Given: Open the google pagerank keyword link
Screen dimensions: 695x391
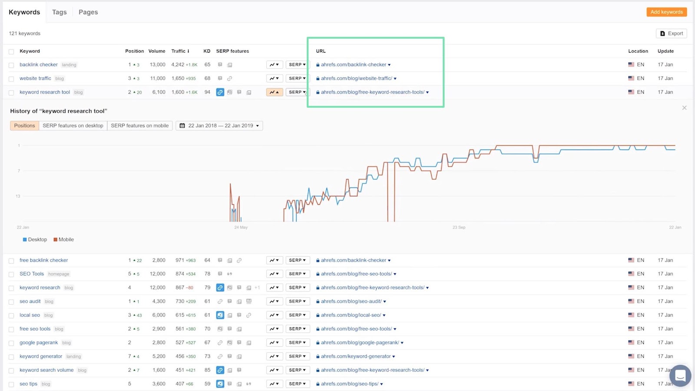Looking at the screenshot, I should pyautogui.click(x=39, y=343).
